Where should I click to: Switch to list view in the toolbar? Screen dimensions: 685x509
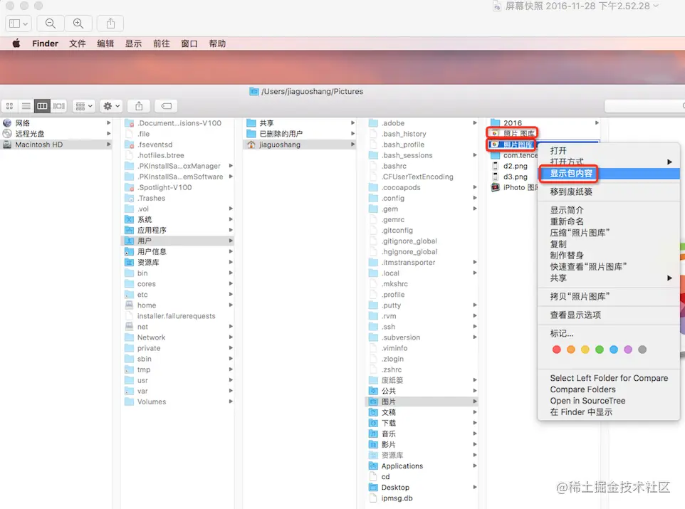(26, 105)
